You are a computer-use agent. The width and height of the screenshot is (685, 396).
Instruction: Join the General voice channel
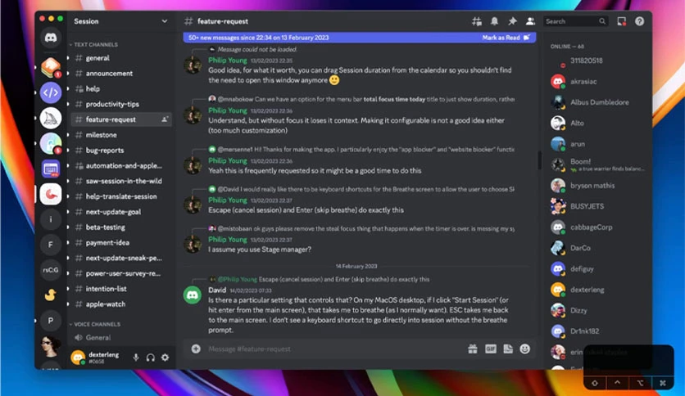(121, 338)
